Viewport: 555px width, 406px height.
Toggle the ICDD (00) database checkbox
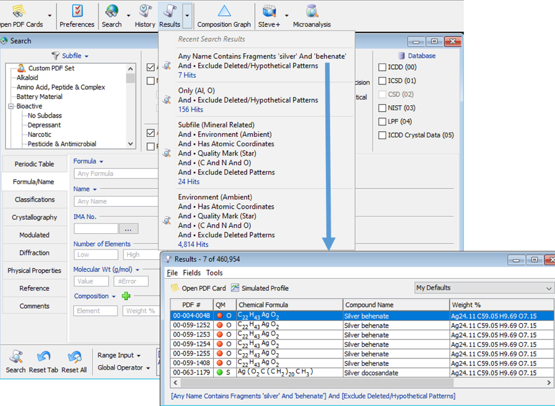coord(382,67)
